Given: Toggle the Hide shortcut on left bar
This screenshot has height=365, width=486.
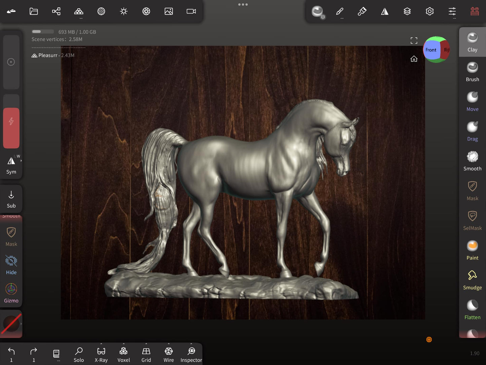Looking at the screenshot, I should tap(11, 265).
